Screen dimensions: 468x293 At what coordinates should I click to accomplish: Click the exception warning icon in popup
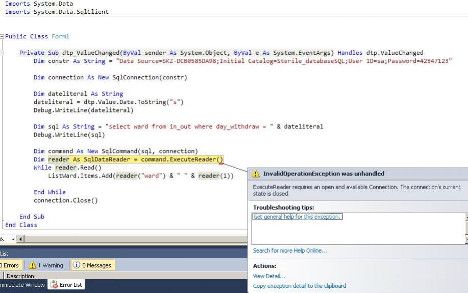[256, 174]
